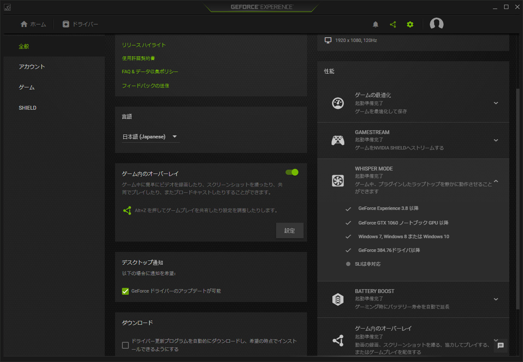The image size is (523, 362).
Task: Open フィードバックの送信 link
Action: (146, 86)
